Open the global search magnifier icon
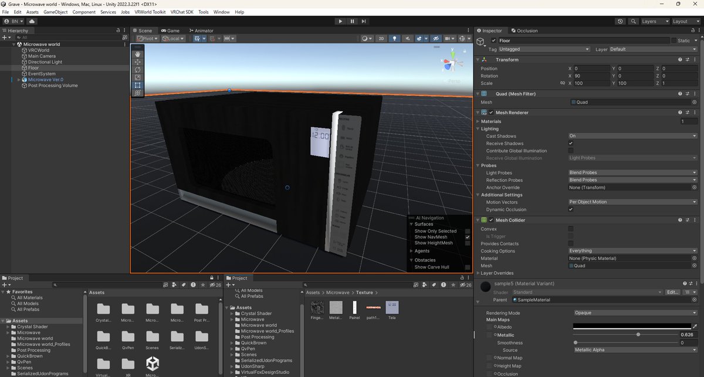 [x=634, y=21]
